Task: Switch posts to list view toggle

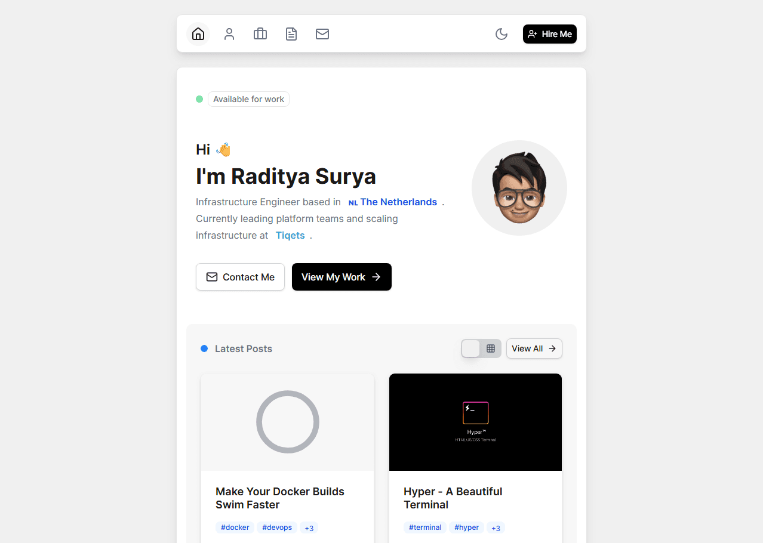Action: click(x=471, y=348)
